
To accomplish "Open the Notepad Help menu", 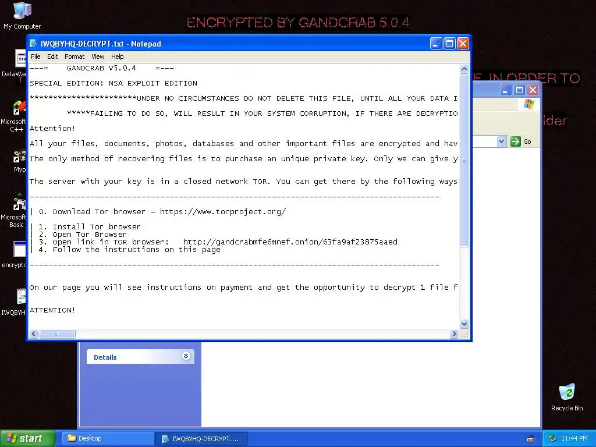I will (x=118, y=56).
